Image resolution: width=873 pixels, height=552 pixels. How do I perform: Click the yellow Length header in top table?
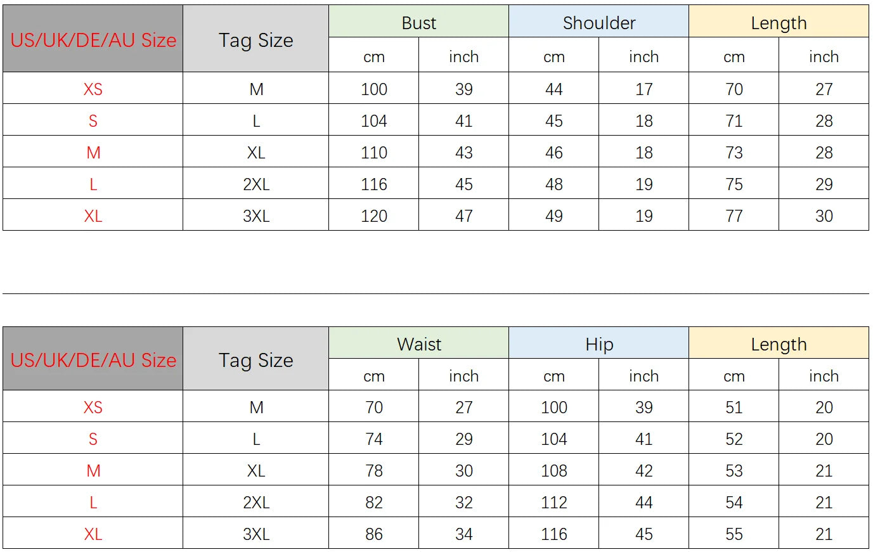click(779, 22)
